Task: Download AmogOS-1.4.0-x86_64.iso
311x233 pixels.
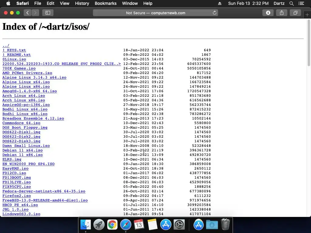Action: 29,91
